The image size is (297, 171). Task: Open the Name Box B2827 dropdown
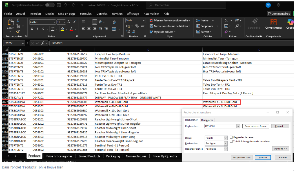pos(23,43)
